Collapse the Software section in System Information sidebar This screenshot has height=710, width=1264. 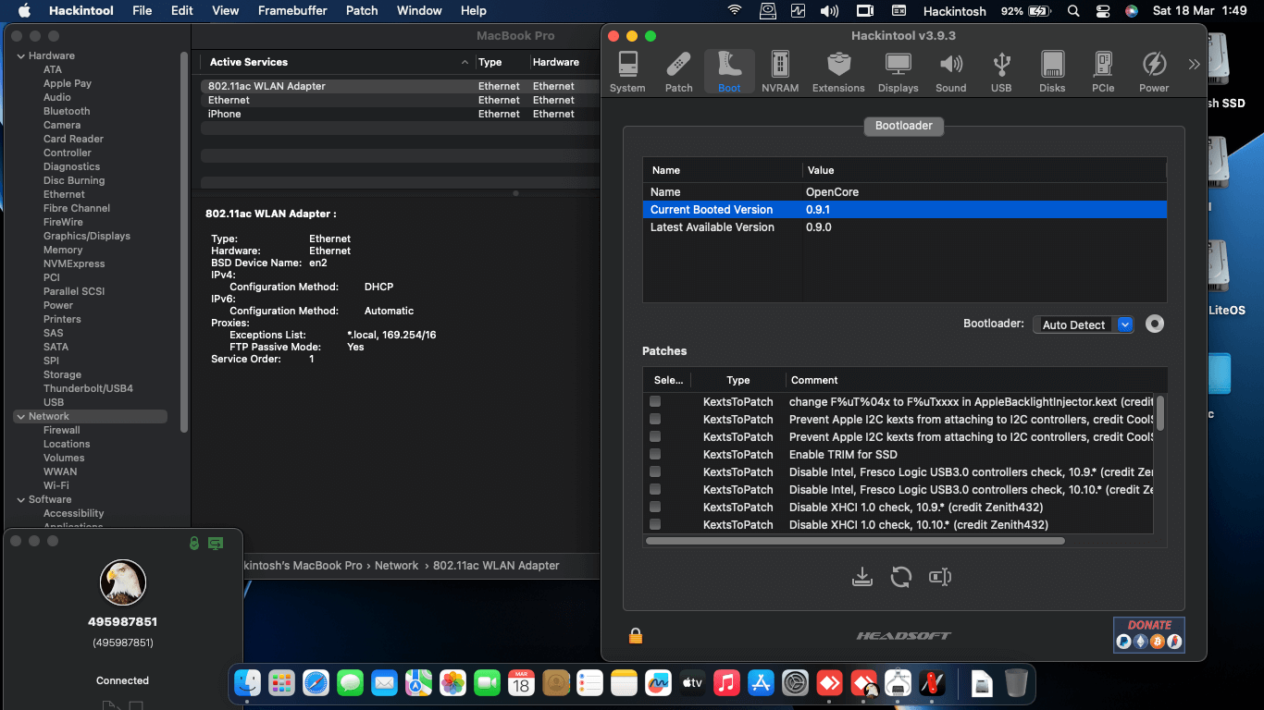[20, 499]
